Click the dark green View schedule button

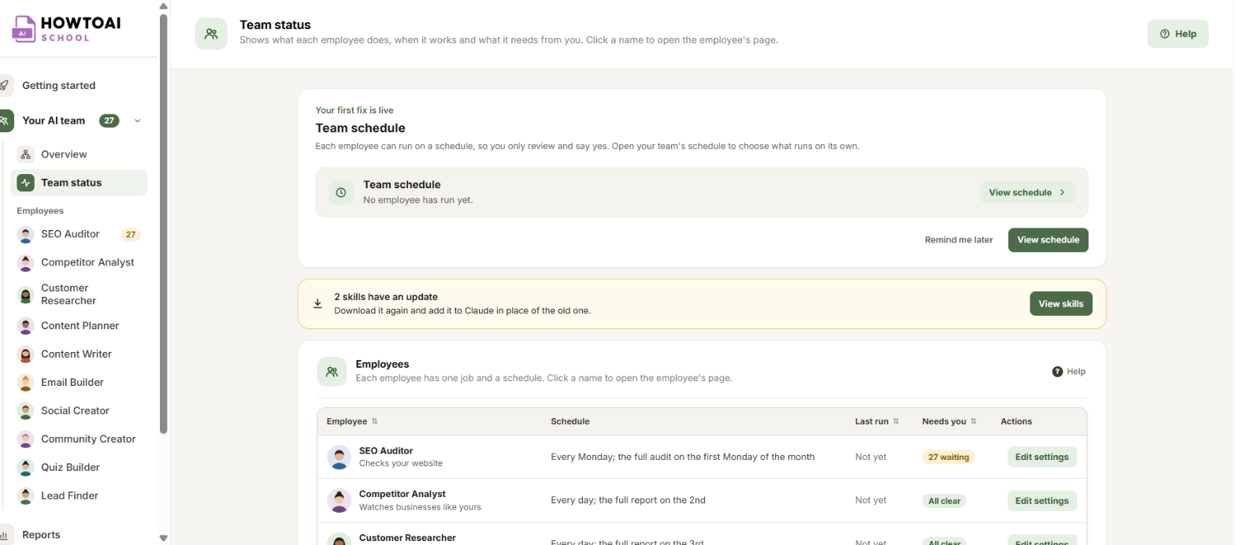[x=1048, y=239]
